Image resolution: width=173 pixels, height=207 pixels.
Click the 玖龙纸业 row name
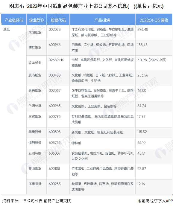point(35,63)
